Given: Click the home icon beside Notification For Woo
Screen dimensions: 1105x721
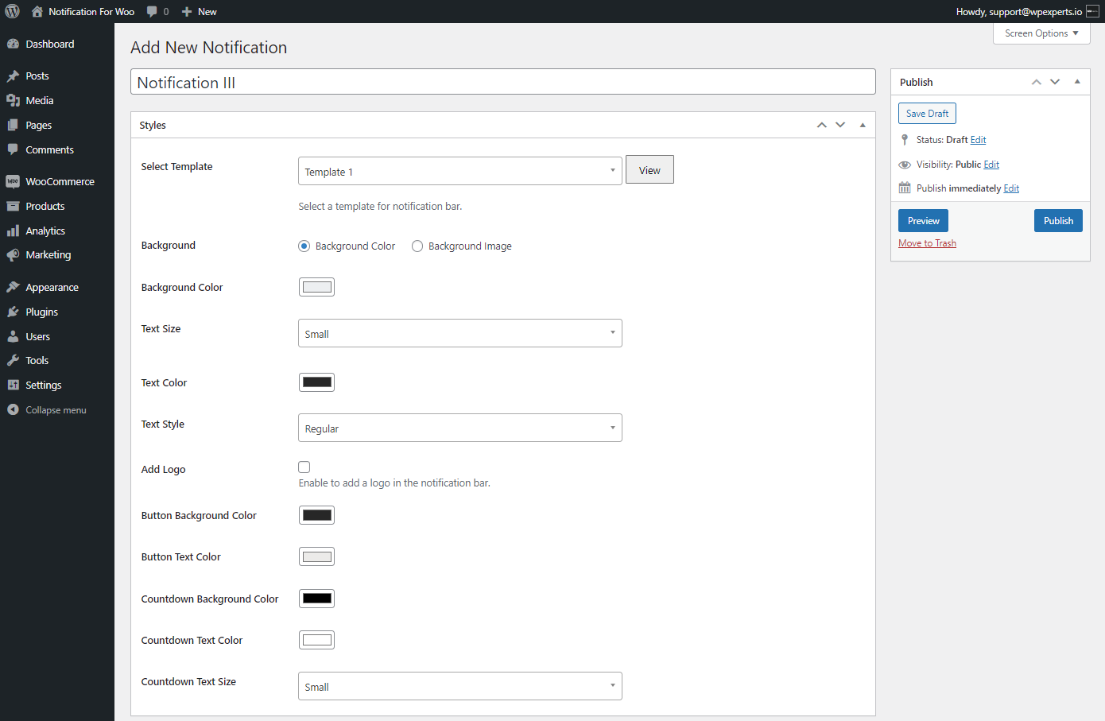Looking at the screenshot, I should (37, 11).
